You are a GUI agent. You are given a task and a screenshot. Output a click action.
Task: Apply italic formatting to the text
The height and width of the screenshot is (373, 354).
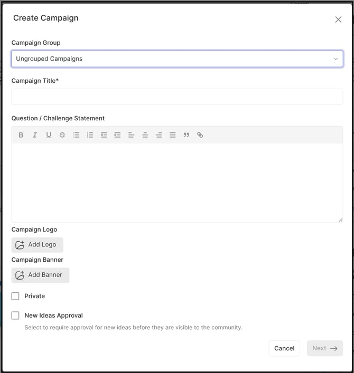(35, 135)
